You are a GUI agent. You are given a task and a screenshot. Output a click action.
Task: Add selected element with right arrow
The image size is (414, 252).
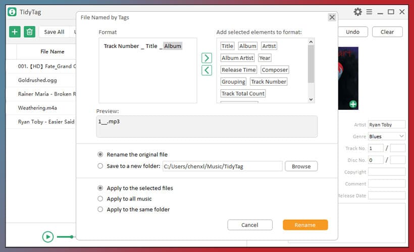[206, 58]
